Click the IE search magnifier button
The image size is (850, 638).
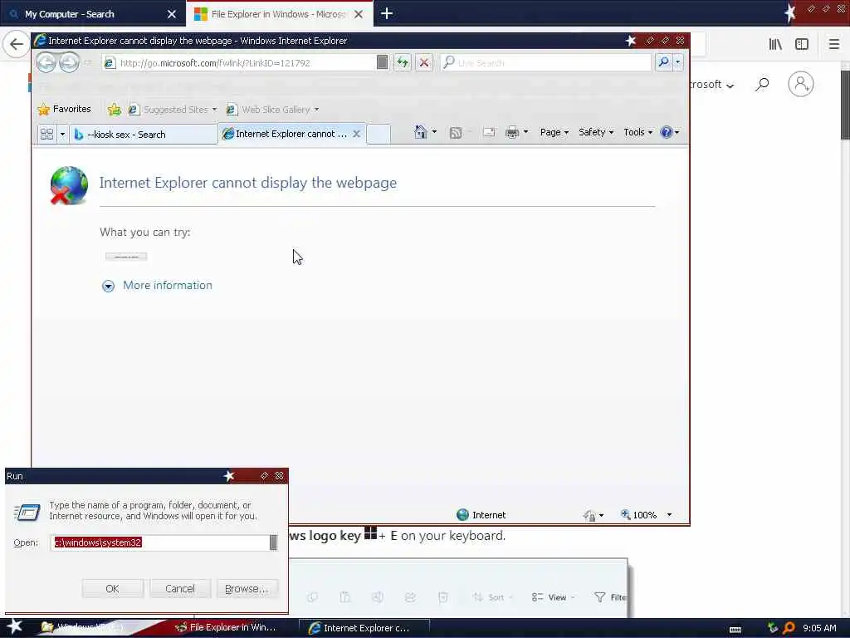tap(663, 62)
